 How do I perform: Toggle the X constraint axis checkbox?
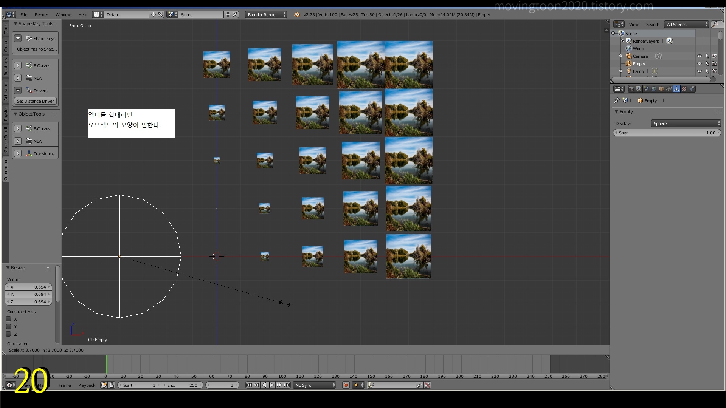tap(8, 319)
